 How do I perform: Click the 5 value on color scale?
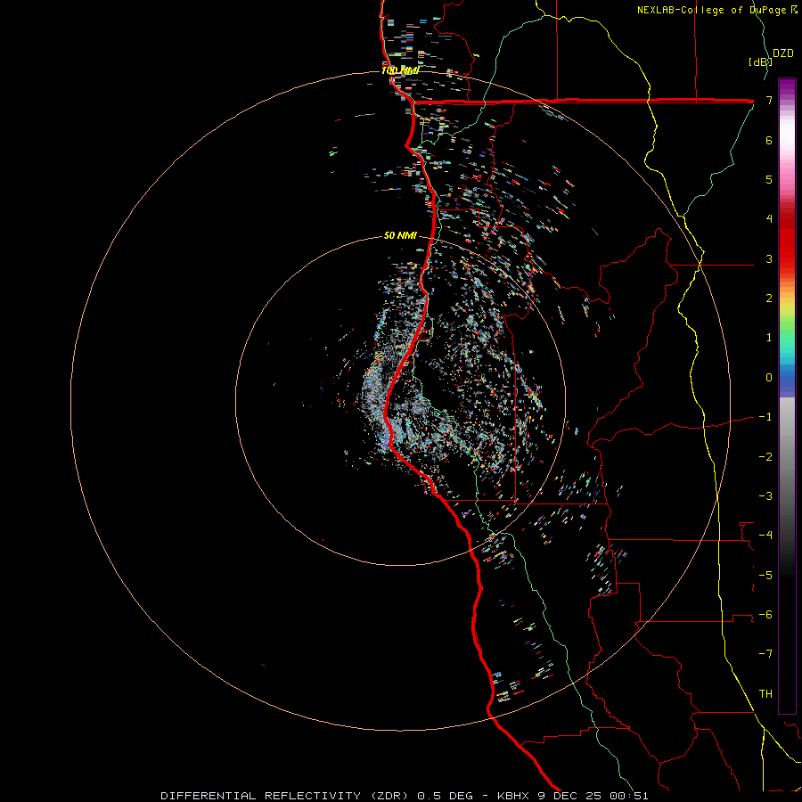tap(769, 179)
